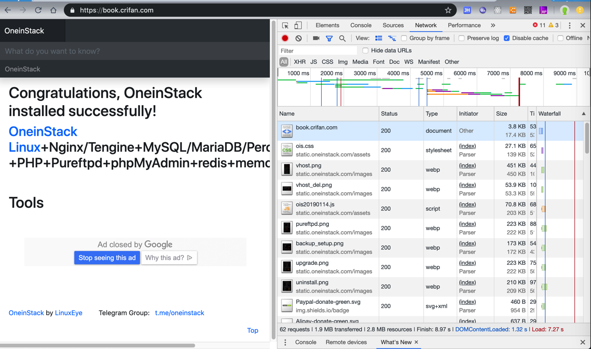Click the Why this ad? button
591x349 pixels.
click(x=169, y=258)
